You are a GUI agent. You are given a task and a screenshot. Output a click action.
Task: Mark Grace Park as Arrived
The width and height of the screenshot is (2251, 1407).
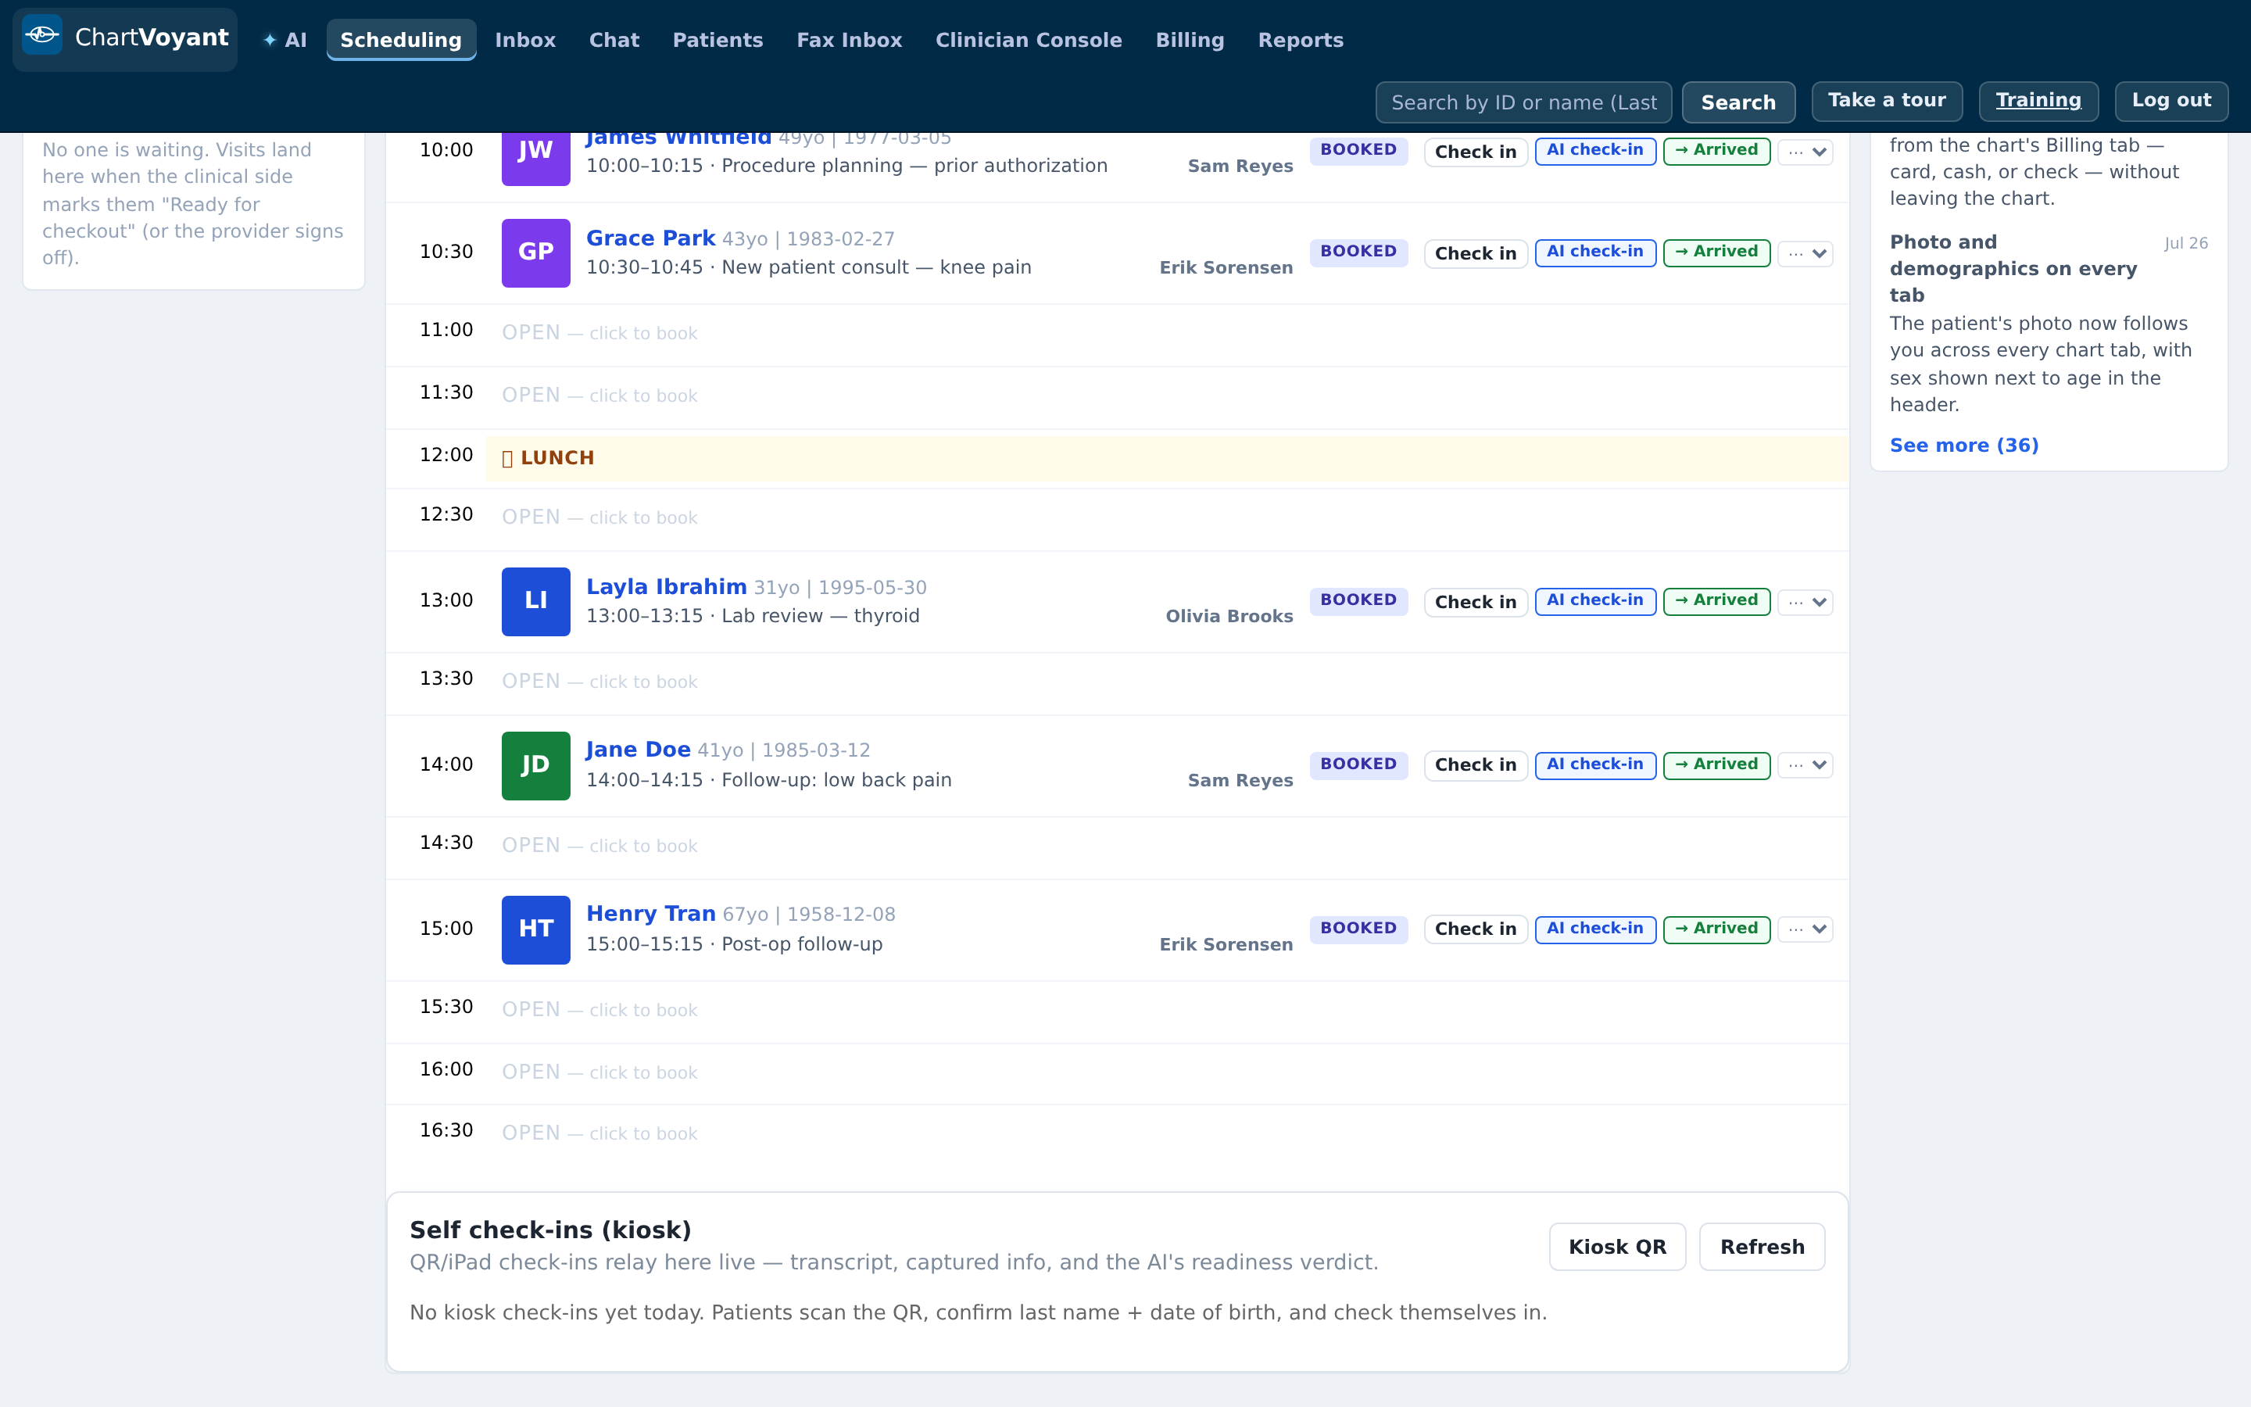coord(1716,252)
